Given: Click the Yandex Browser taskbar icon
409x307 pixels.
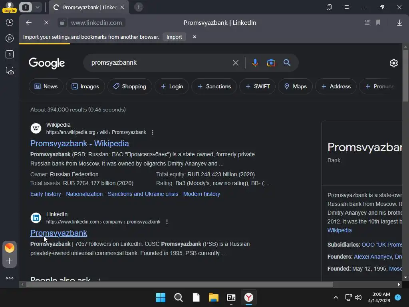Looking at the screenshot, I should [x=248, y=297].
